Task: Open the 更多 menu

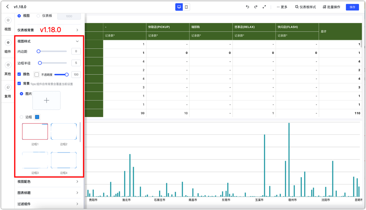Action: click(282, 7)
